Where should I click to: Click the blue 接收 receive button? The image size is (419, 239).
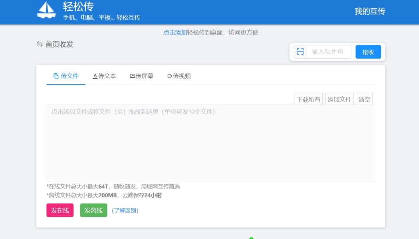[368, 51]
